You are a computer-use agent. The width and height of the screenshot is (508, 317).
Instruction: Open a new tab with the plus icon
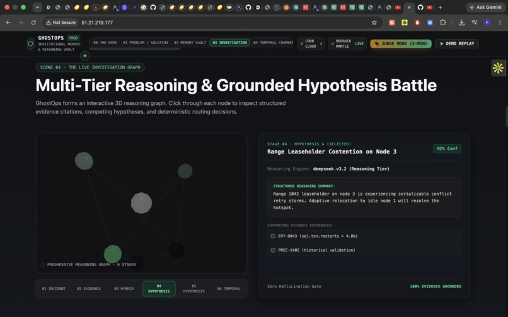440,8
